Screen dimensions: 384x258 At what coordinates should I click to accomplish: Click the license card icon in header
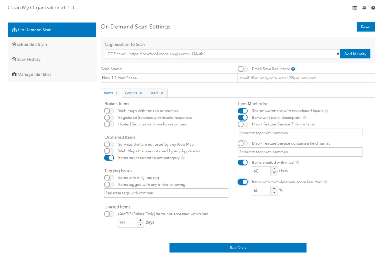tap(355, 8)
